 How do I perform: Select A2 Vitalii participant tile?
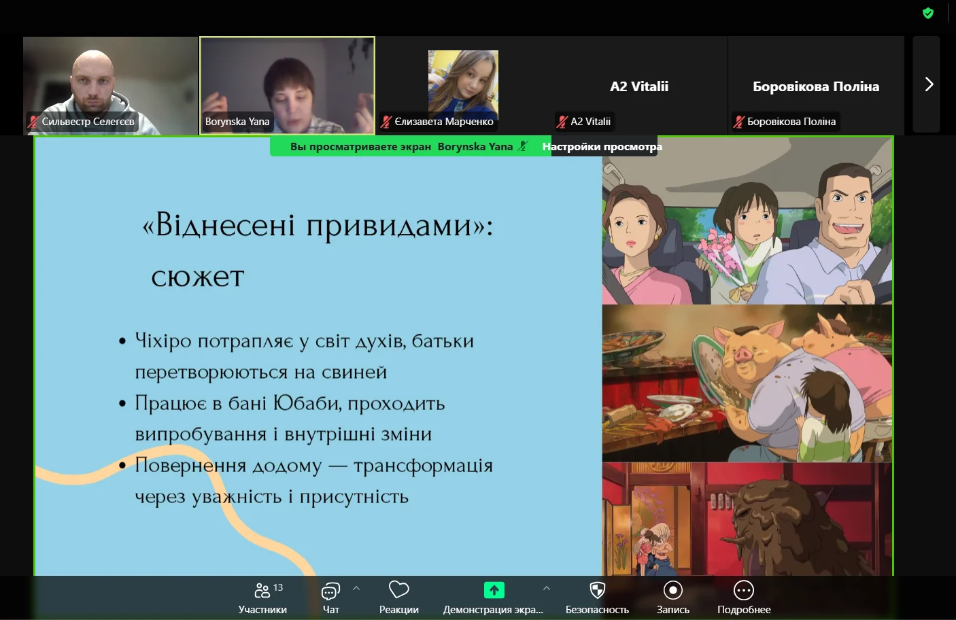point(639,86)
